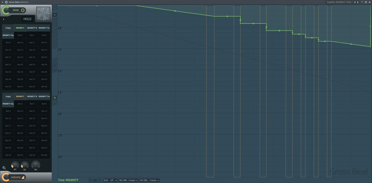Viewport: 372px width, 183px height.
Task: Go to next preset with right arrow
Action: click(x=358, y=2)
